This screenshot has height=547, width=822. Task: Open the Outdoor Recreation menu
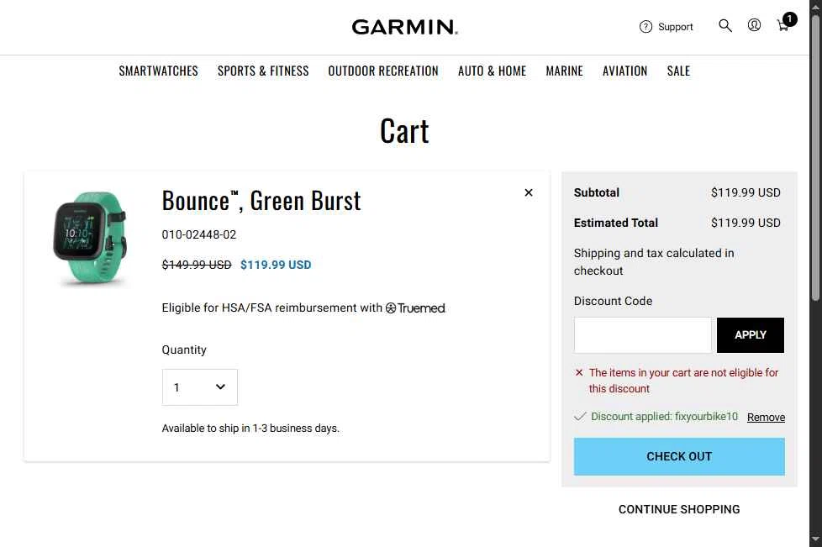[x=383, y=71]
